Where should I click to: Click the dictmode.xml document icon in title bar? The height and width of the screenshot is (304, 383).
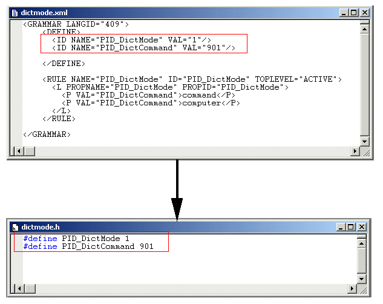click(15, 11)
